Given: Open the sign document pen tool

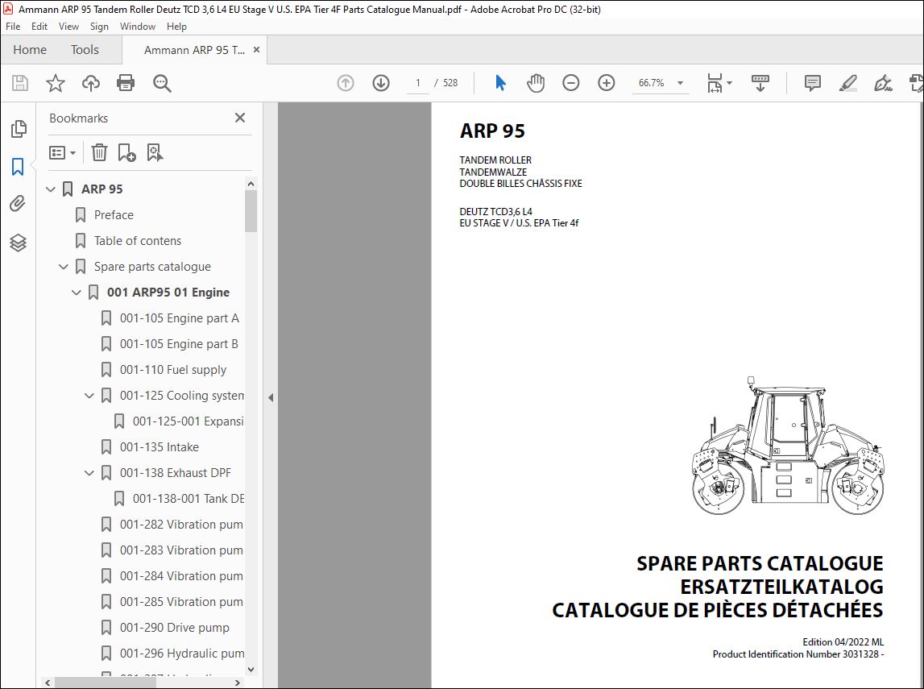Looking at the screenshot, I should point(884,83).
